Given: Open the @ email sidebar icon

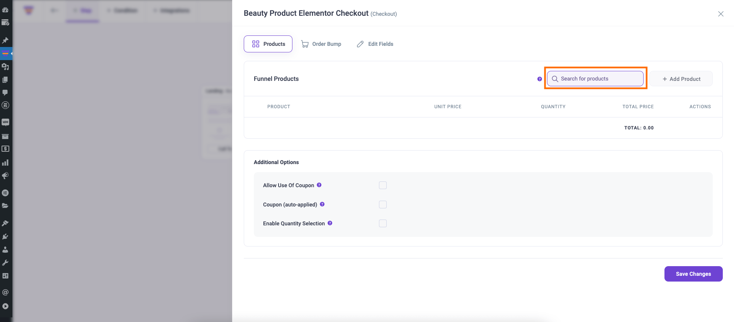Looking at the screenshot, I should point(5,292).
